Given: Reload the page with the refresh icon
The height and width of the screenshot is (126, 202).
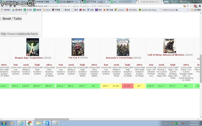Looking at the screenshot, I should point(11,6).
